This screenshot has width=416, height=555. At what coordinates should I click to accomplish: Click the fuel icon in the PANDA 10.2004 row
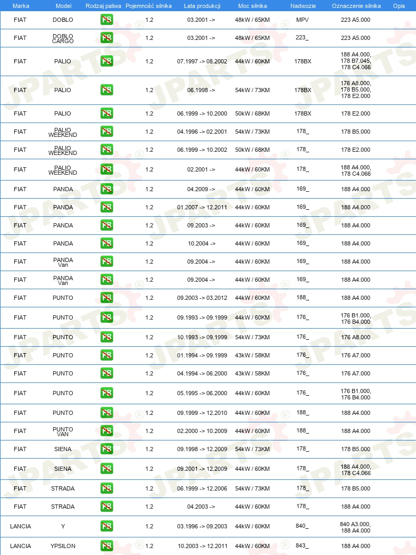[x=106, y=243]
